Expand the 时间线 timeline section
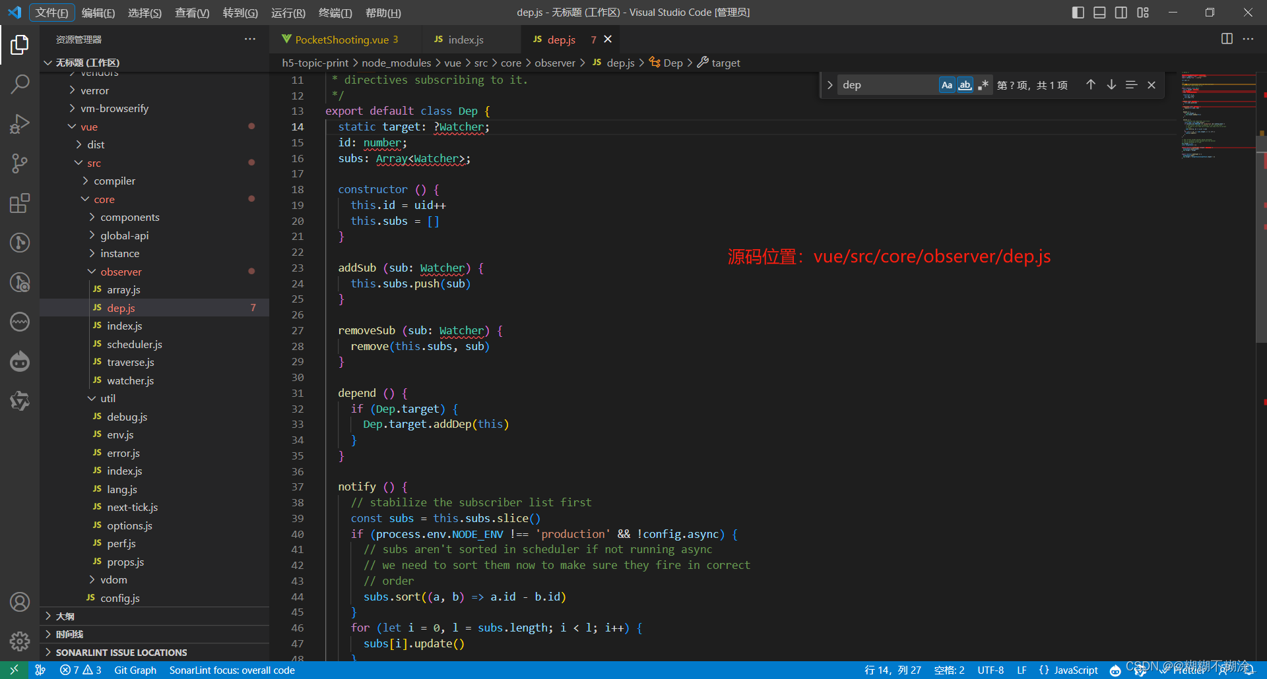The width and height of the screenshot is (1267, 679). [x=154, y=634]
